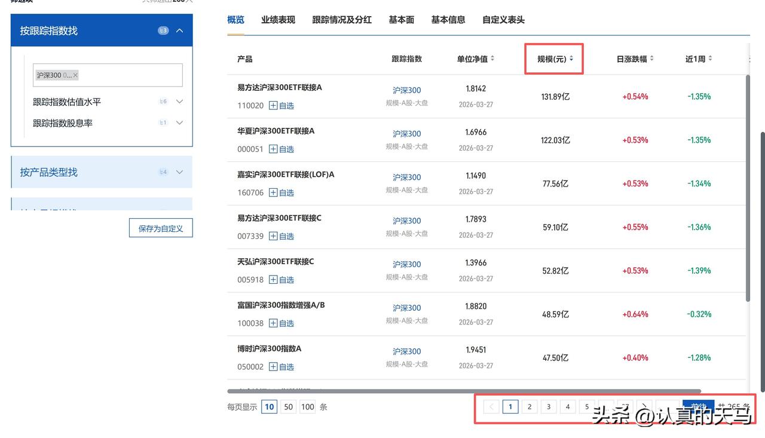Sort by 日涨跌幅 column arrows
Image resolution: width=765 pixels, height=438 pixels.
[x=651, y=59]
